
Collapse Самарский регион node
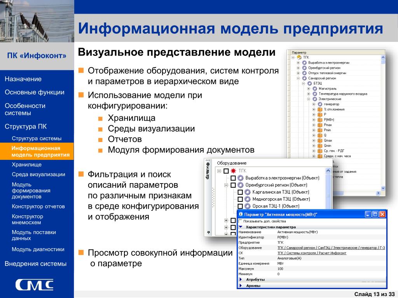(x=298, y=78)
